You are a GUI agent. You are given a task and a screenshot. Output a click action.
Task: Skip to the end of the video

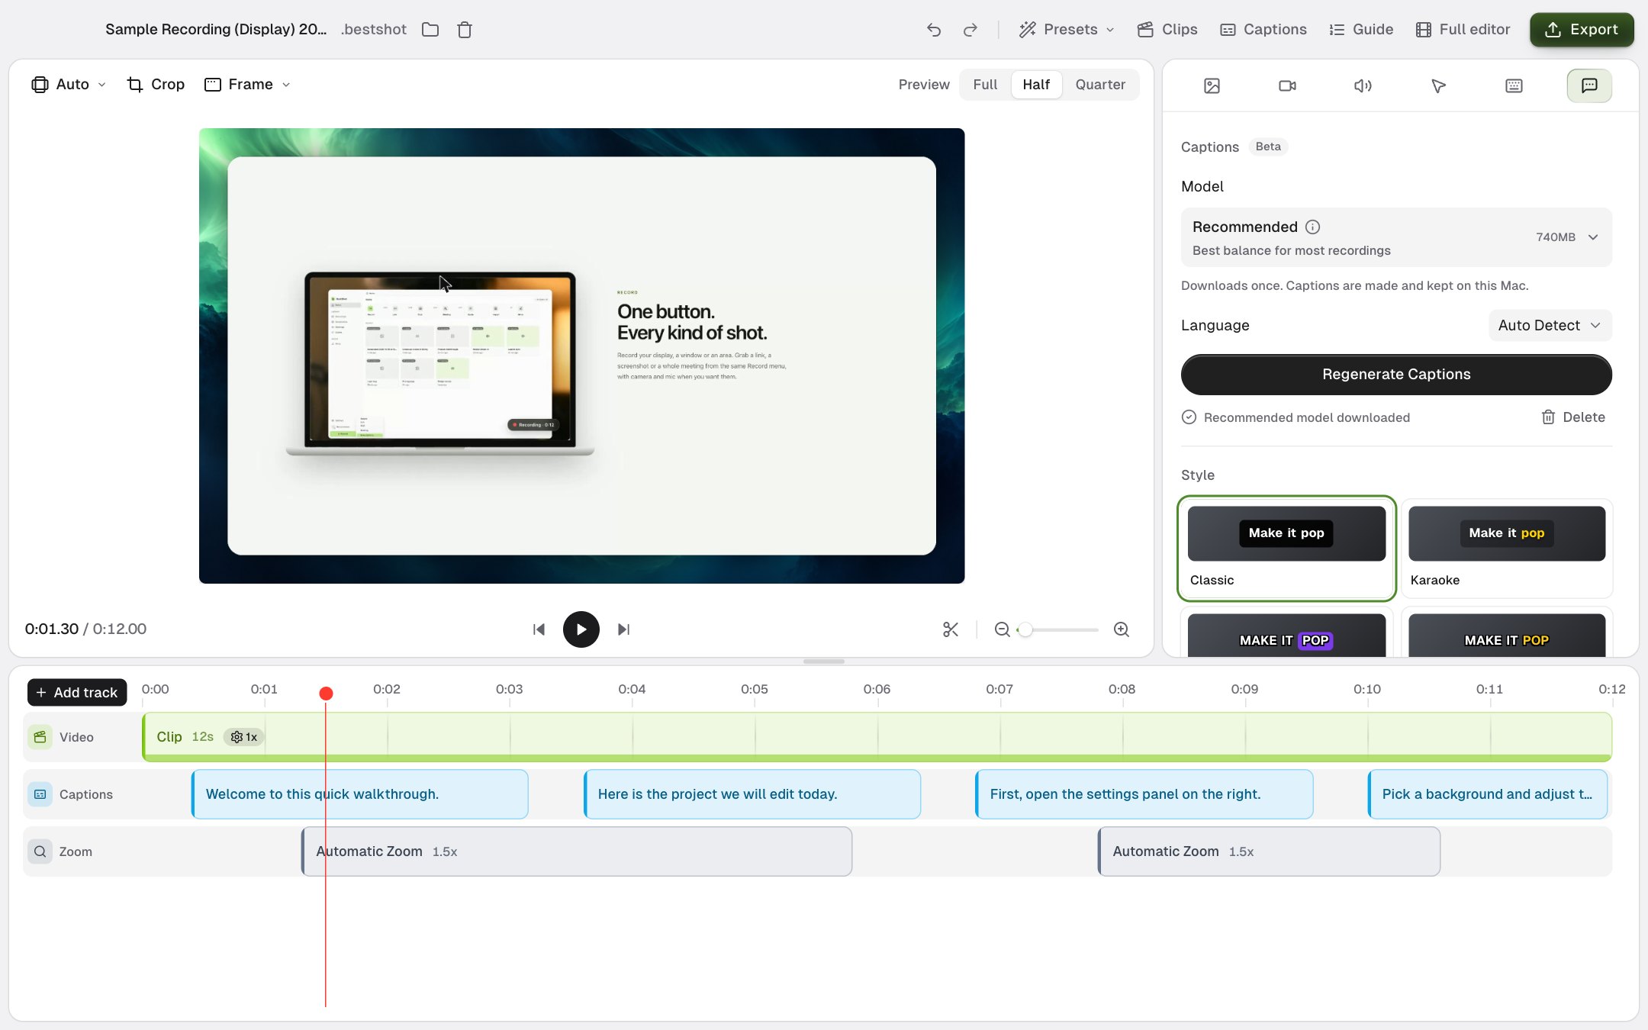(x=624, y=629)
